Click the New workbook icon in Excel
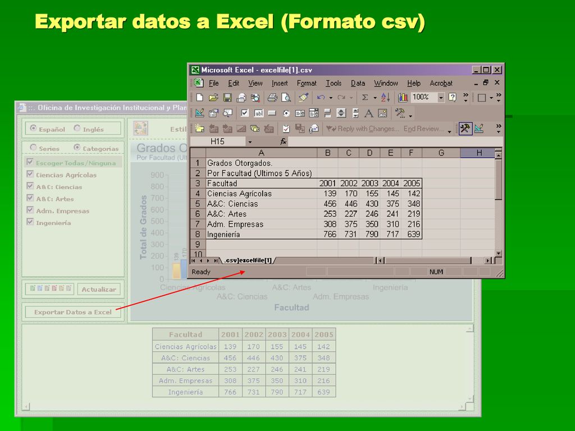575x431 pixels. click(x=199, y=98)
